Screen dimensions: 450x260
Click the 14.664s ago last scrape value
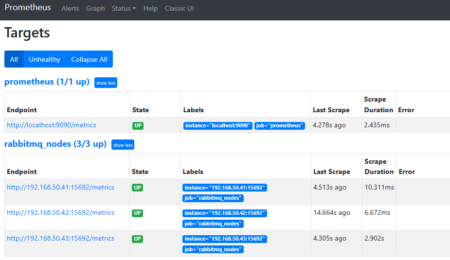[331, 213]
